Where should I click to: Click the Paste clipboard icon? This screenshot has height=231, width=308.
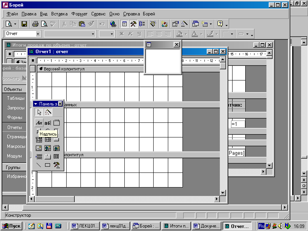[x=82, y=24]
